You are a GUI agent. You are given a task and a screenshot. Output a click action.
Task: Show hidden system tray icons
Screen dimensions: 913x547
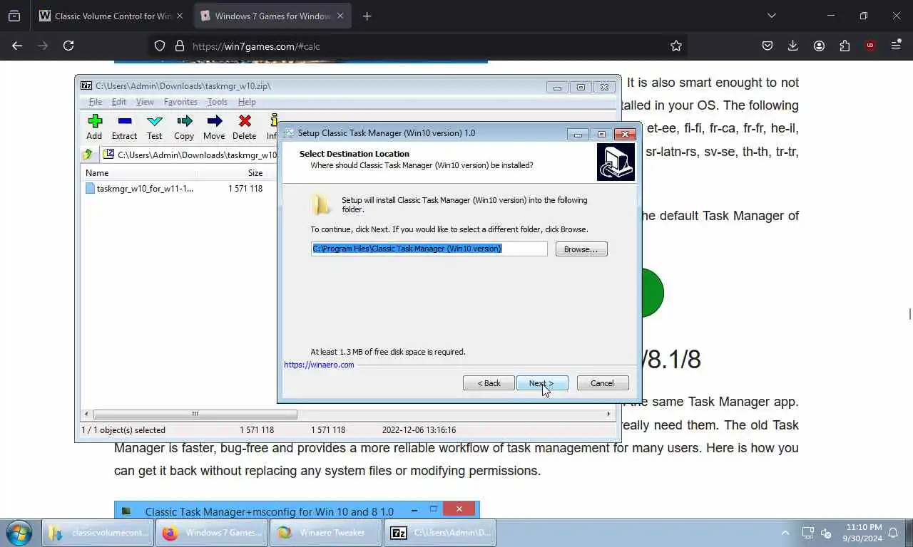click(x=785, y=533)
